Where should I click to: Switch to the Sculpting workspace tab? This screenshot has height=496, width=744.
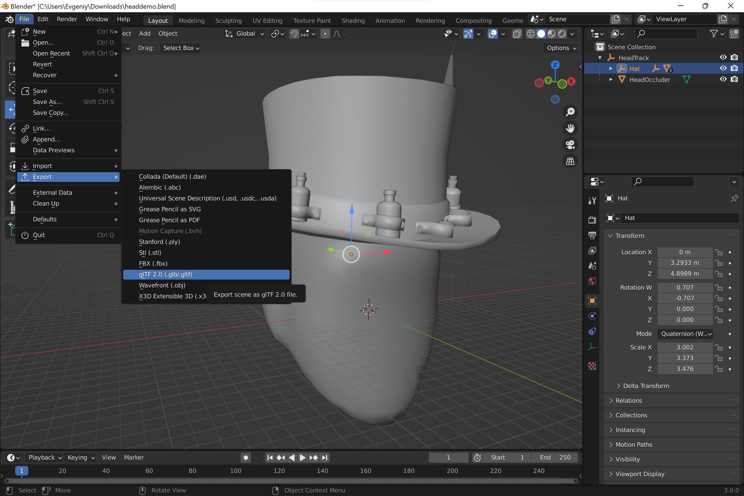pyautogui.click(x=228, y=21)
